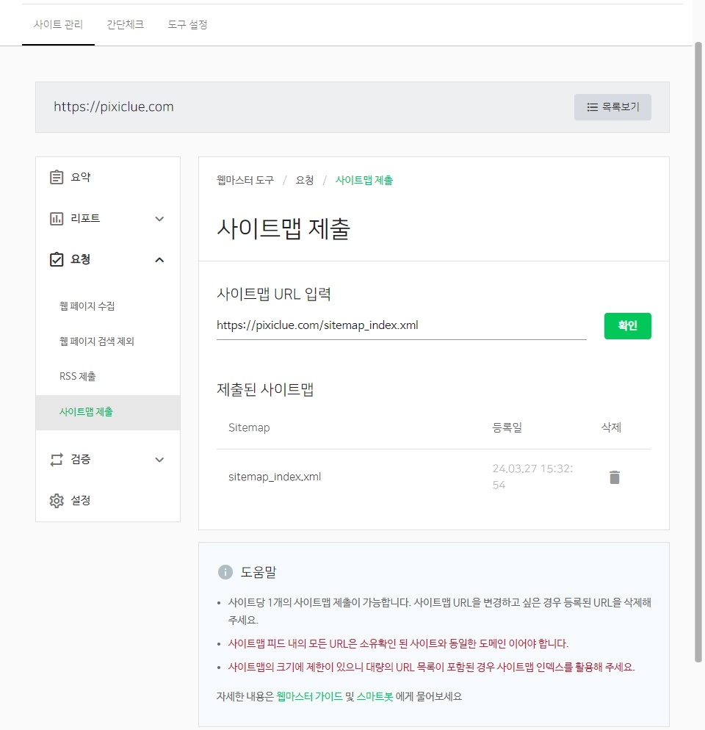Image resolution: width=705 pixels, height=730 pixels.
Task: Click the 사이트맵 URL 입력 heading
Action: coord(274,294)
